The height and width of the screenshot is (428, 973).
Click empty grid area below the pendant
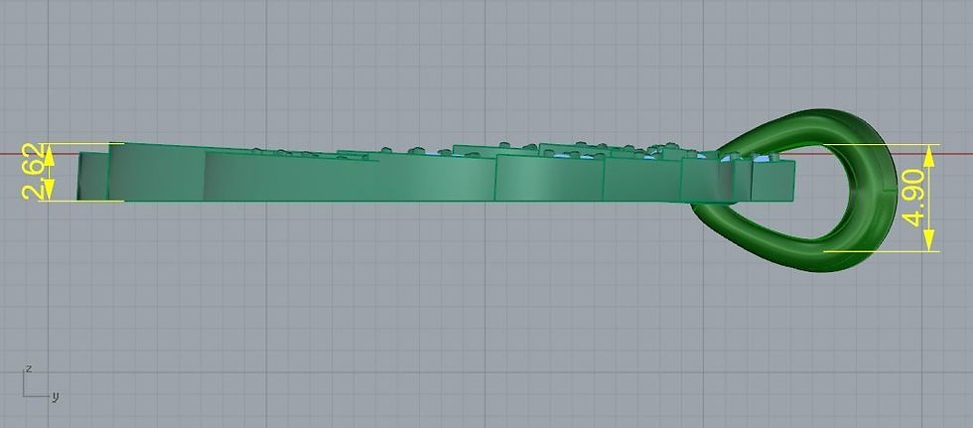435,310
